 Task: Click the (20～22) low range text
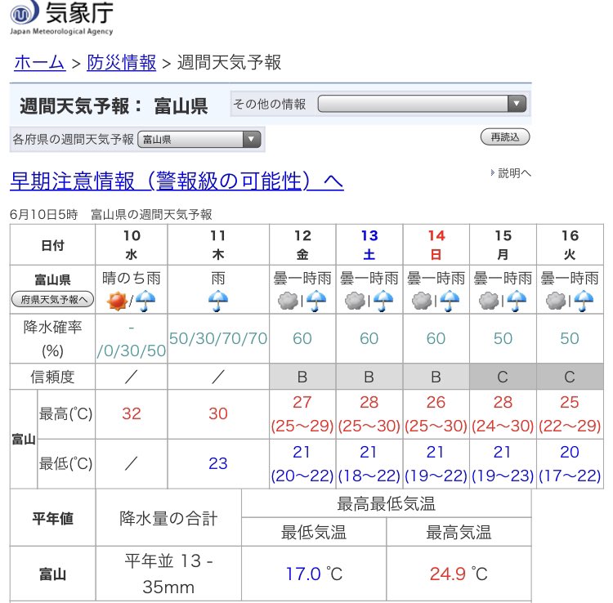click(302, 476)
